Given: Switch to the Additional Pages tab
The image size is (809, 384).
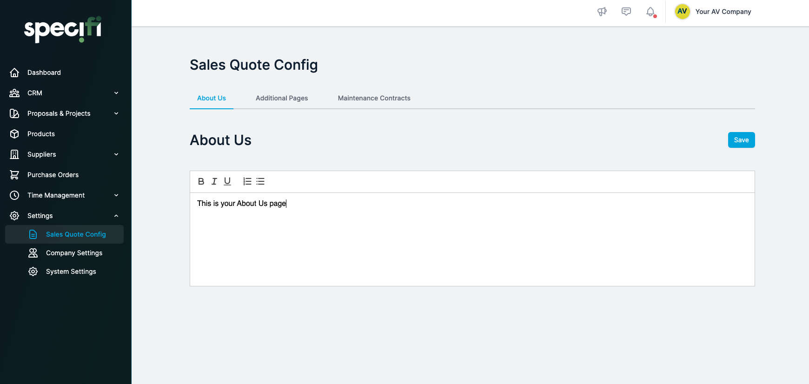Looking at the screenshot, I should pyautogui.click(x=282, y=98).
